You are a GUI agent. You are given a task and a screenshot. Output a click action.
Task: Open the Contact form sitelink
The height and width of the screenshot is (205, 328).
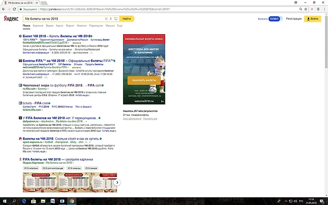(x=29, y=107)
